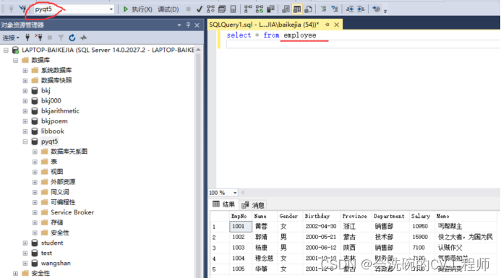
Task: Click the connect Object Explorer plug icon
Action: 27,38
